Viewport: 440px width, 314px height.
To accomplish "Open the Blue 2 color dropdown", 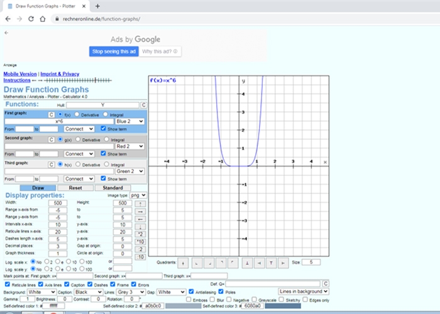I will 130,121.
